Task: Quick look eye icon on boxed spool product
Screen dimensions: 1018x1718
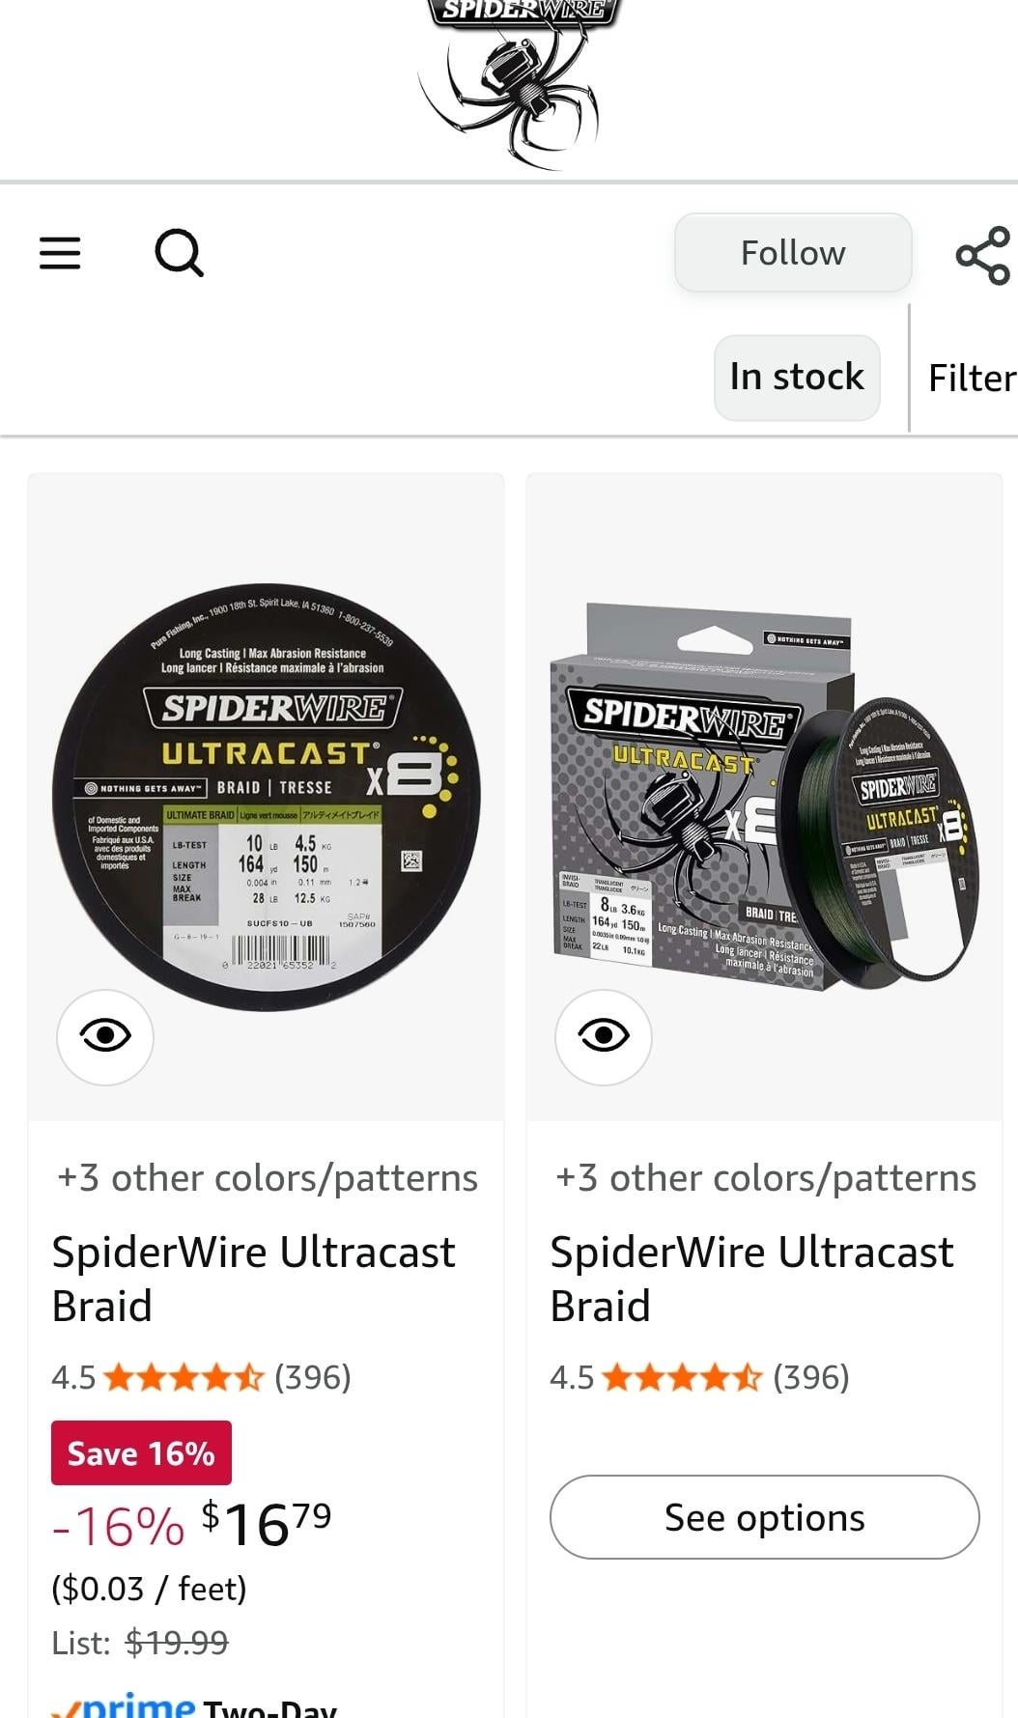Action: click(604, 1036)
